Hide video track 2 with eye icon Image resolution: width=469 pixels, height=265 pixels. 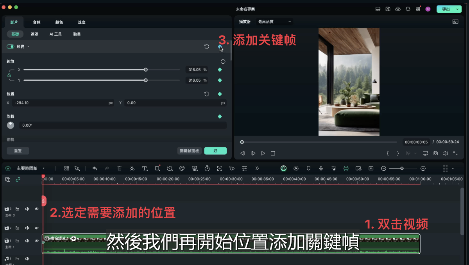click(37, 228)
